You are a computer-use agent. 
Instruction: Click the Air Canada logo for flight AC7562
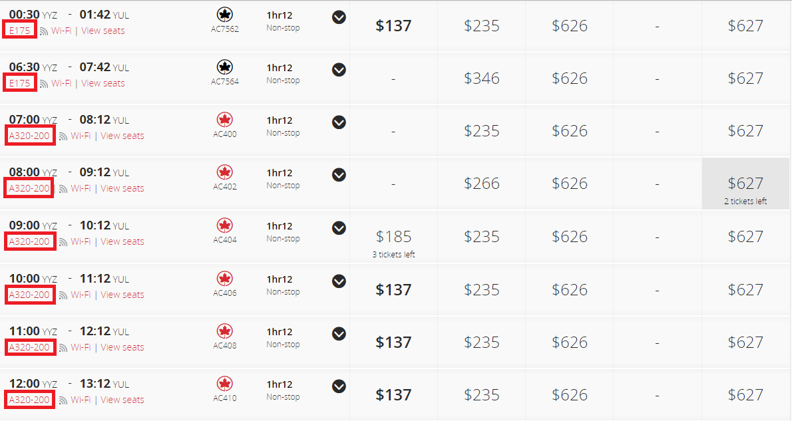pyautogui.click(x=225, y=15)
